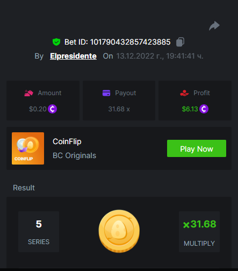Click the red Profit hand icon
Screen dimensions: 238x271
click(184, 93)
